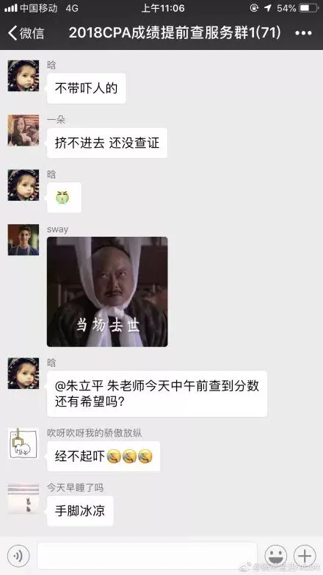Tap the 经不起吓 message bubble

pos(104,456)
